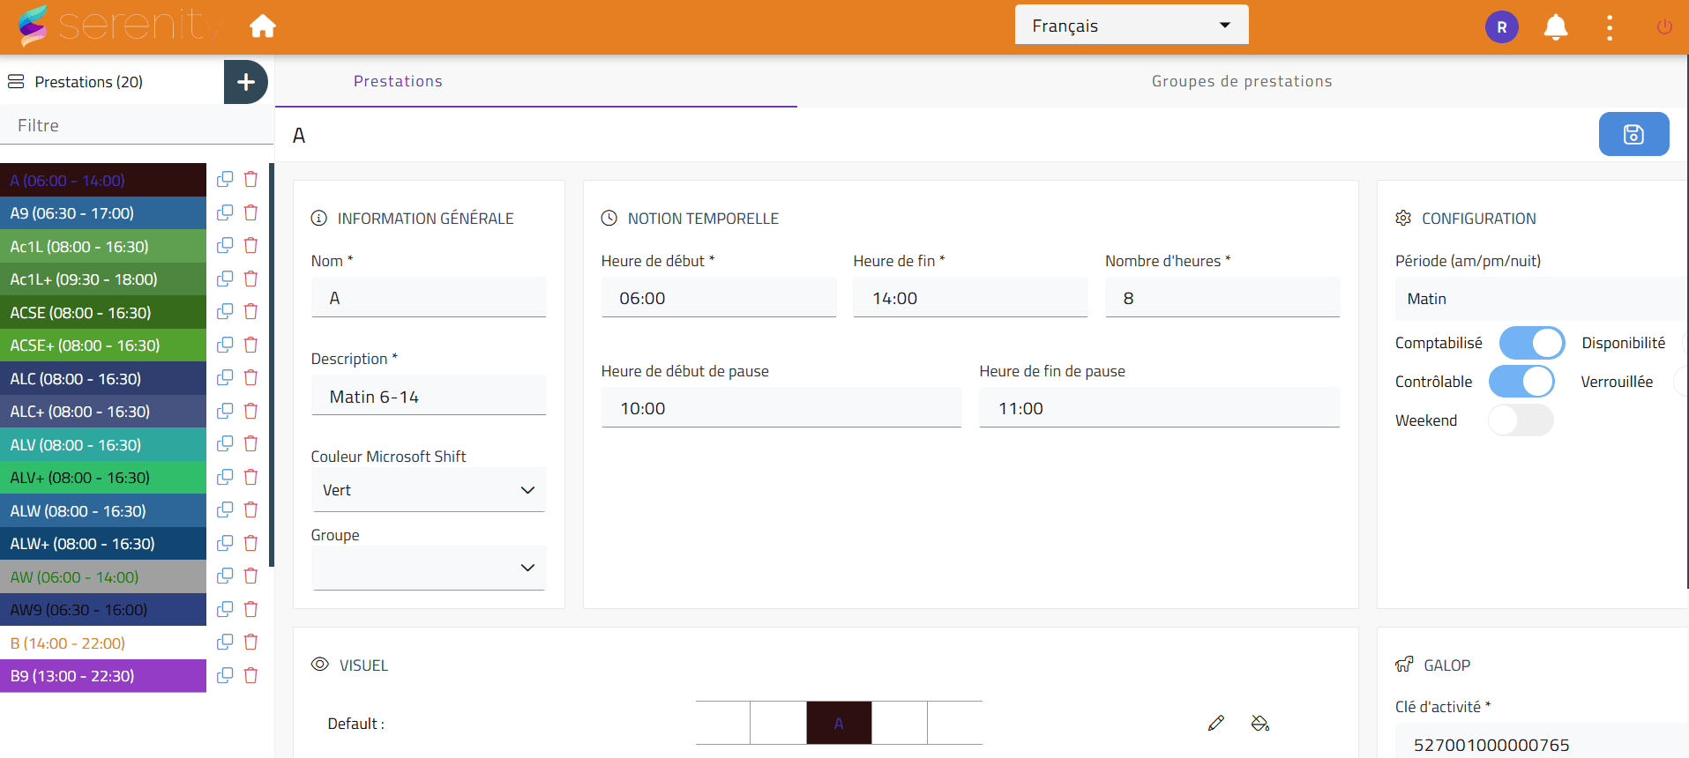The width and height of the screenshot is (1689, 758).
Task: Select the Prestations tab
Action: click(x=398, y=81)
